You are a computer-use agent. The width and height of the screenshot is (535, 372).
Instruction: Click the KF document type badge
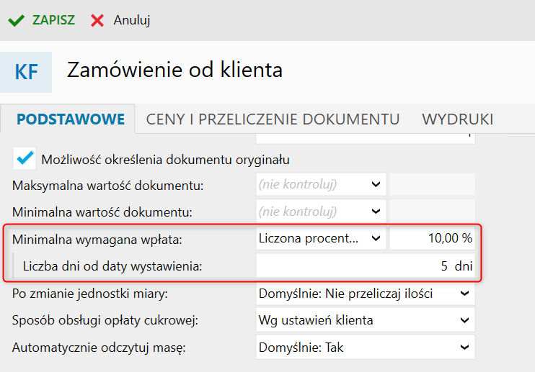point(26,72)
